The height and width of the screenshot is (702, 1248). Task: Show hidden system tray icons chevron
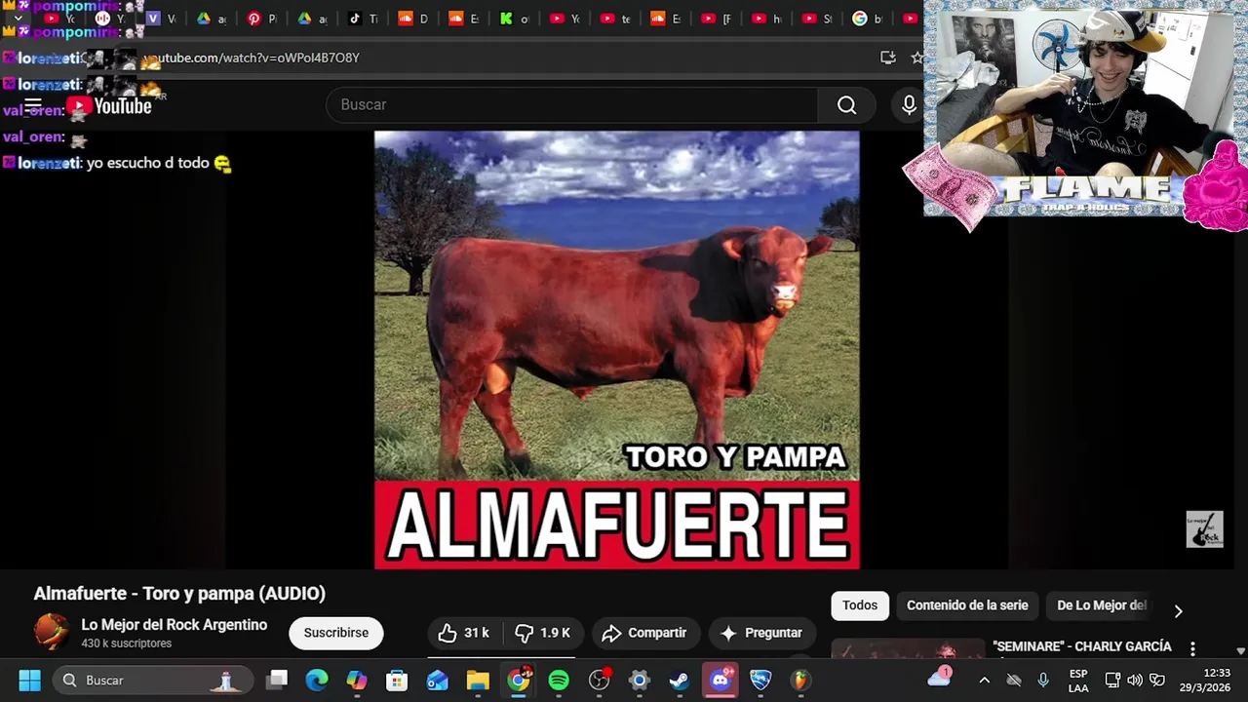coord(985,680)
